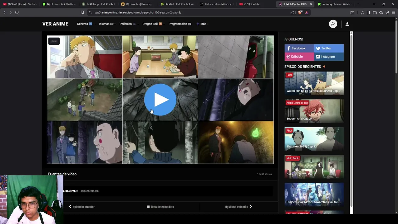Toggle the browser sidebar panel icon
The image size is (398, 224).
(368, 12)
